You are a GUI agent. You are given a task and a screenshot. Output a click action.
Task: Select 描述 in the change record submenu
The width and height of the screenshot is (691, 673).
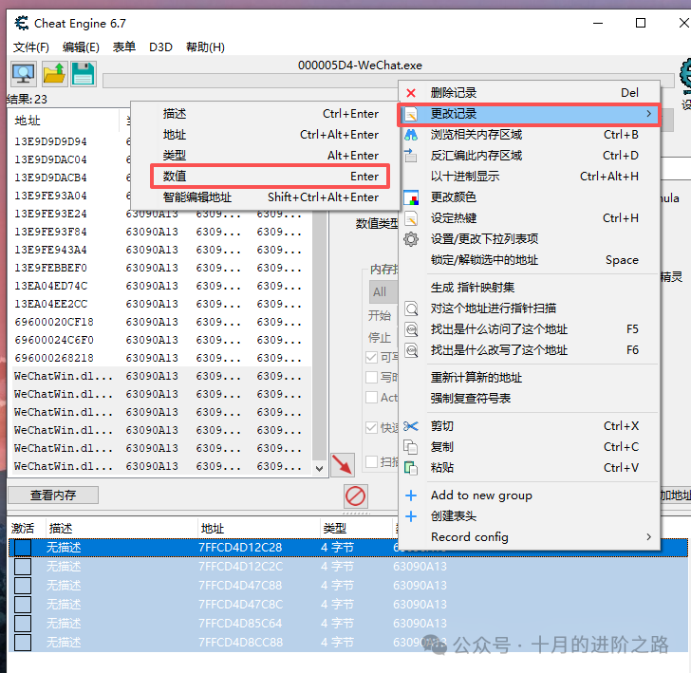tap(266, 114)
